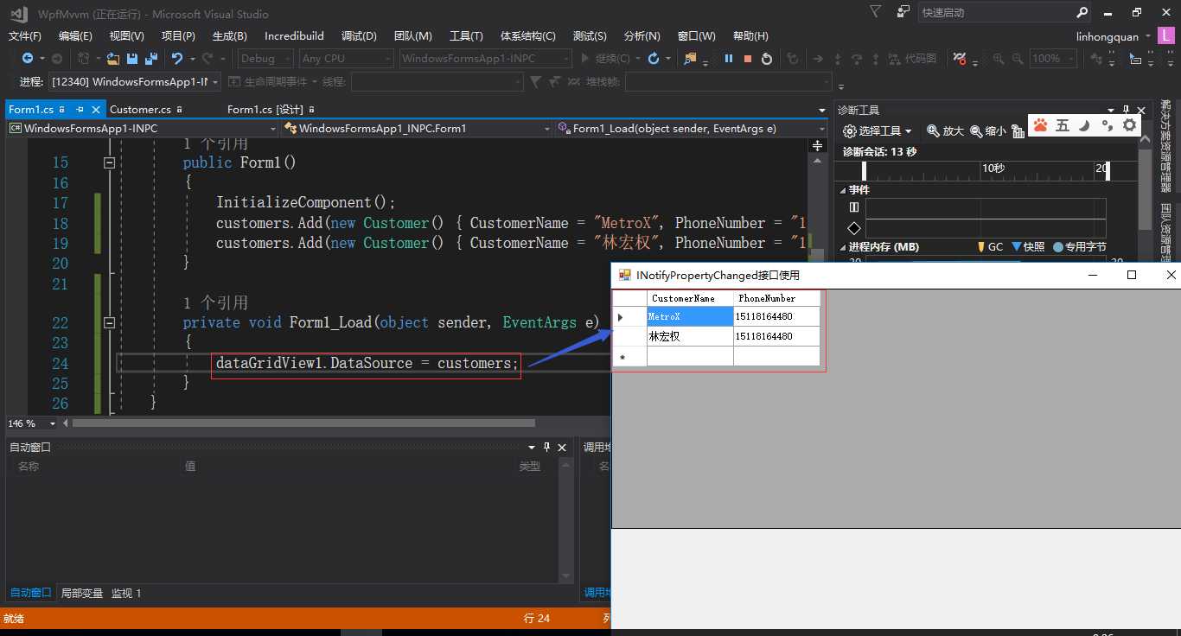
Task: Collapse the 进程内存 (MB) section
Action: (842, 247)
